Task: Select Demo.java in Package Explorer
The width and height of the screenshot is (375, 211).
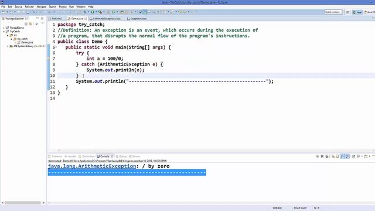Action: click(x=27, y=42)
